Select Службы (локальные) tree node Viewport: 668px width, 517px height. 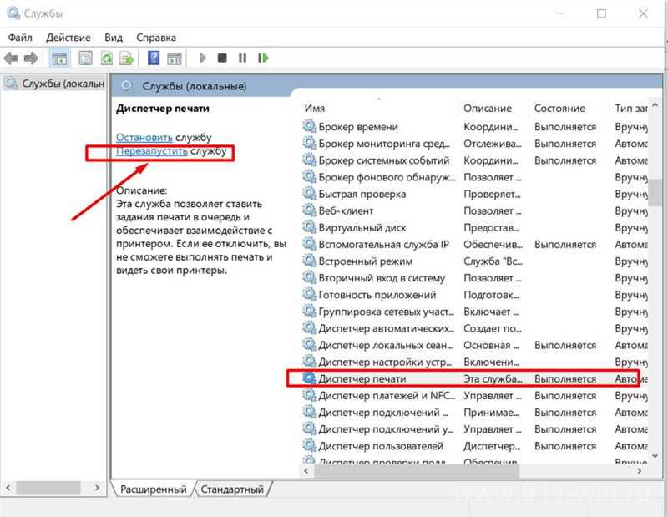point(55,84)
